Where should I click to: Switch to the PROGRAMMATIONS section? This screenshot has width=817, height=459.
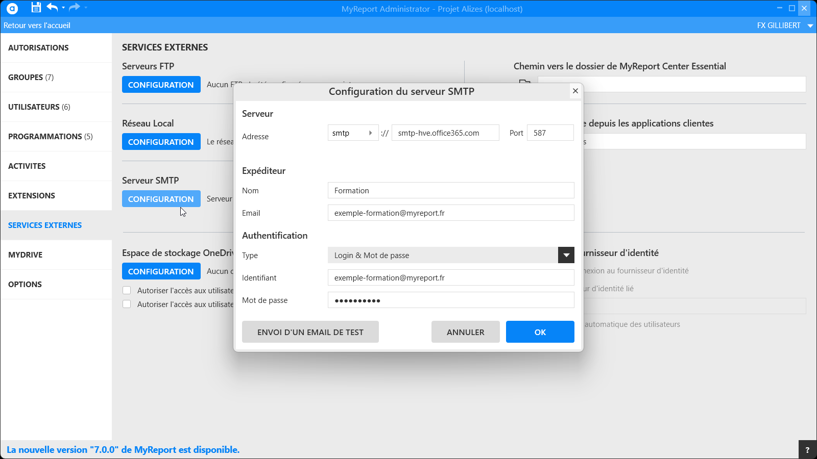click(50, 137)
